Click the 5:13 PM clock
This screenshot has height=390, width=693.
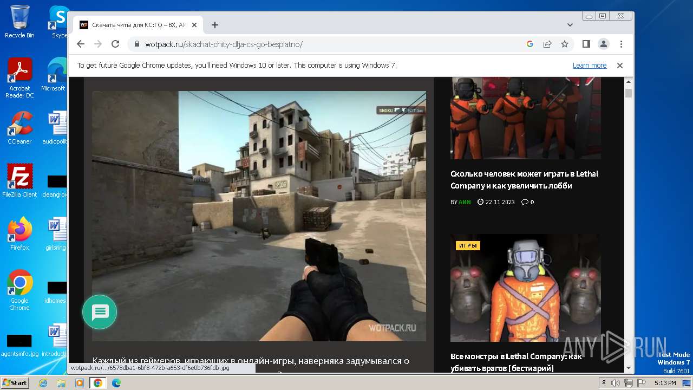pos(665,383)
